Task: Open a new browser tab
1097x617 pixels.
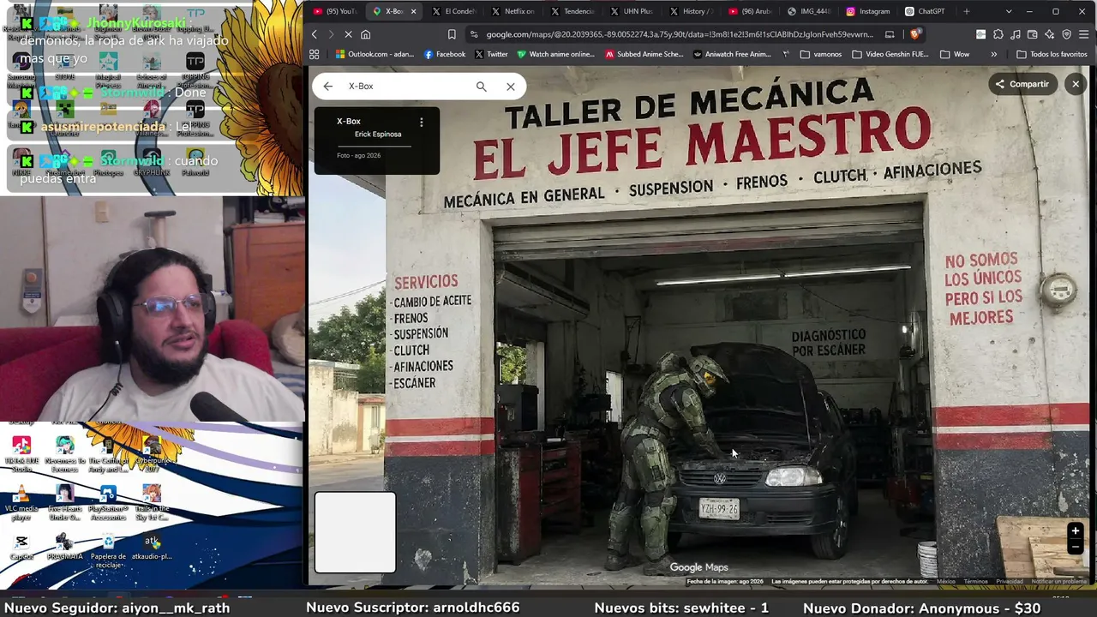Action: 967,11
